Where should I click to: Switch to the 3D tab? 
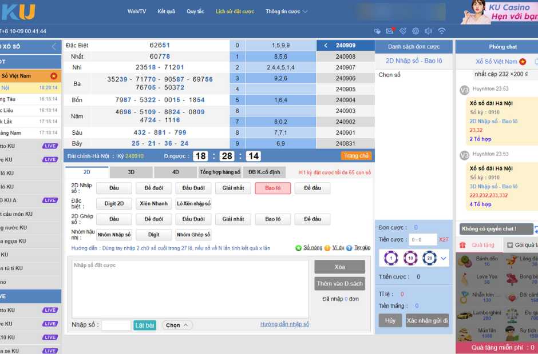(131, 172)
